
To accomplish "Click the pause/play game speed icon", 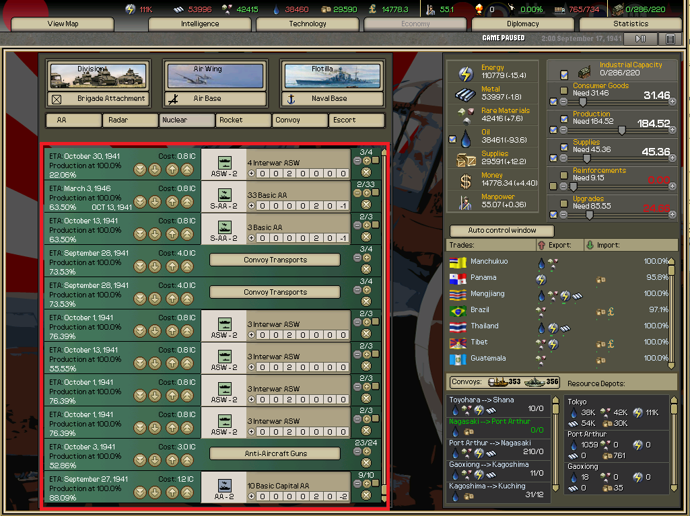I will tap(641, 38).
